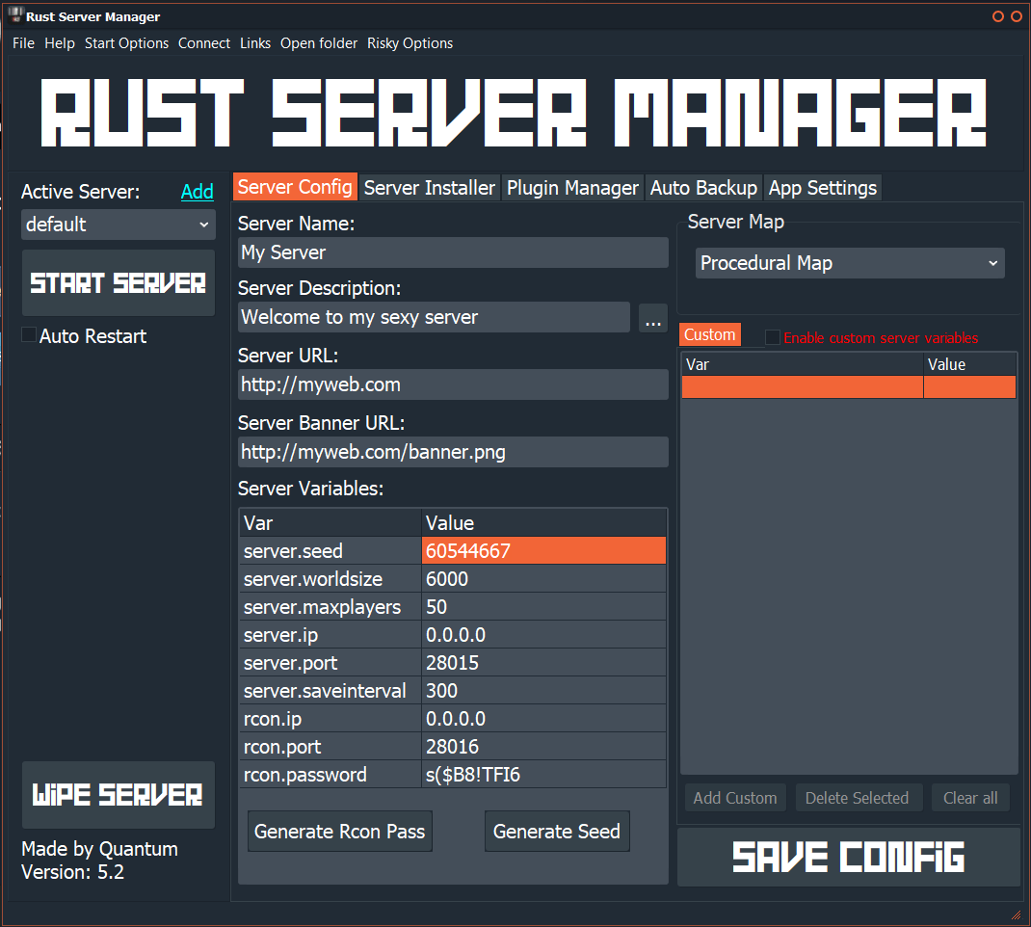Image resolution: width=1031 pixels, height=927 pixels.
Task: Toggle the Auto Restart checkbox
Action: click(29, 334)
